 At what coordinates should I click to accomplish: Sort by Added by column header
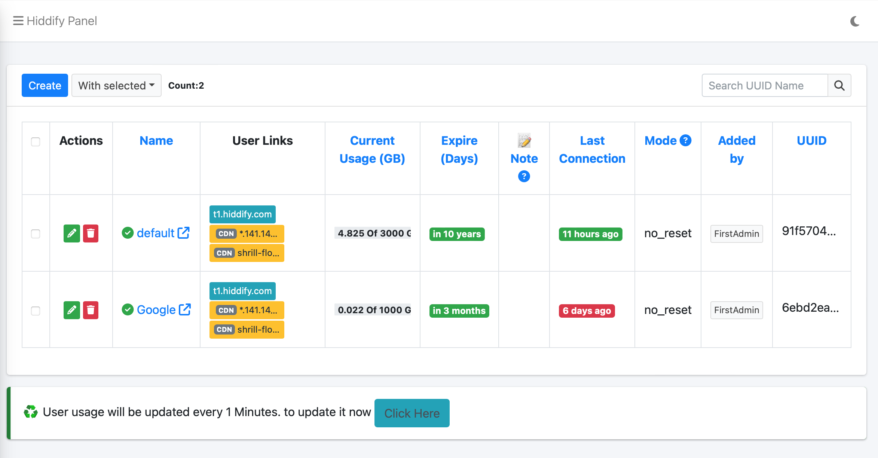coord(737,150)
